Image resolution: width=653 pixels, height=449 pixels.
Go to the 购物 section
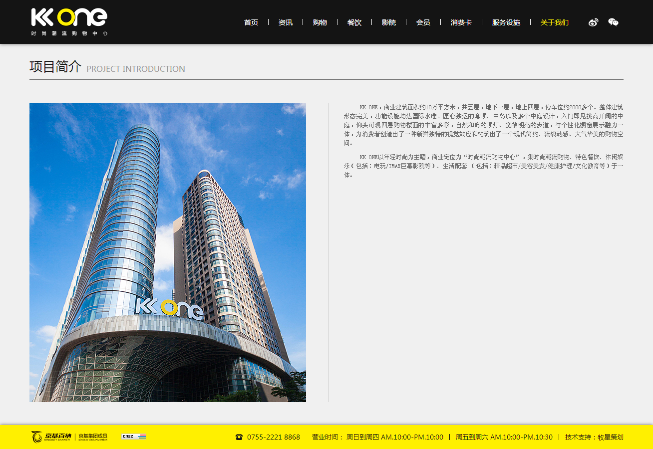[320, 22]
